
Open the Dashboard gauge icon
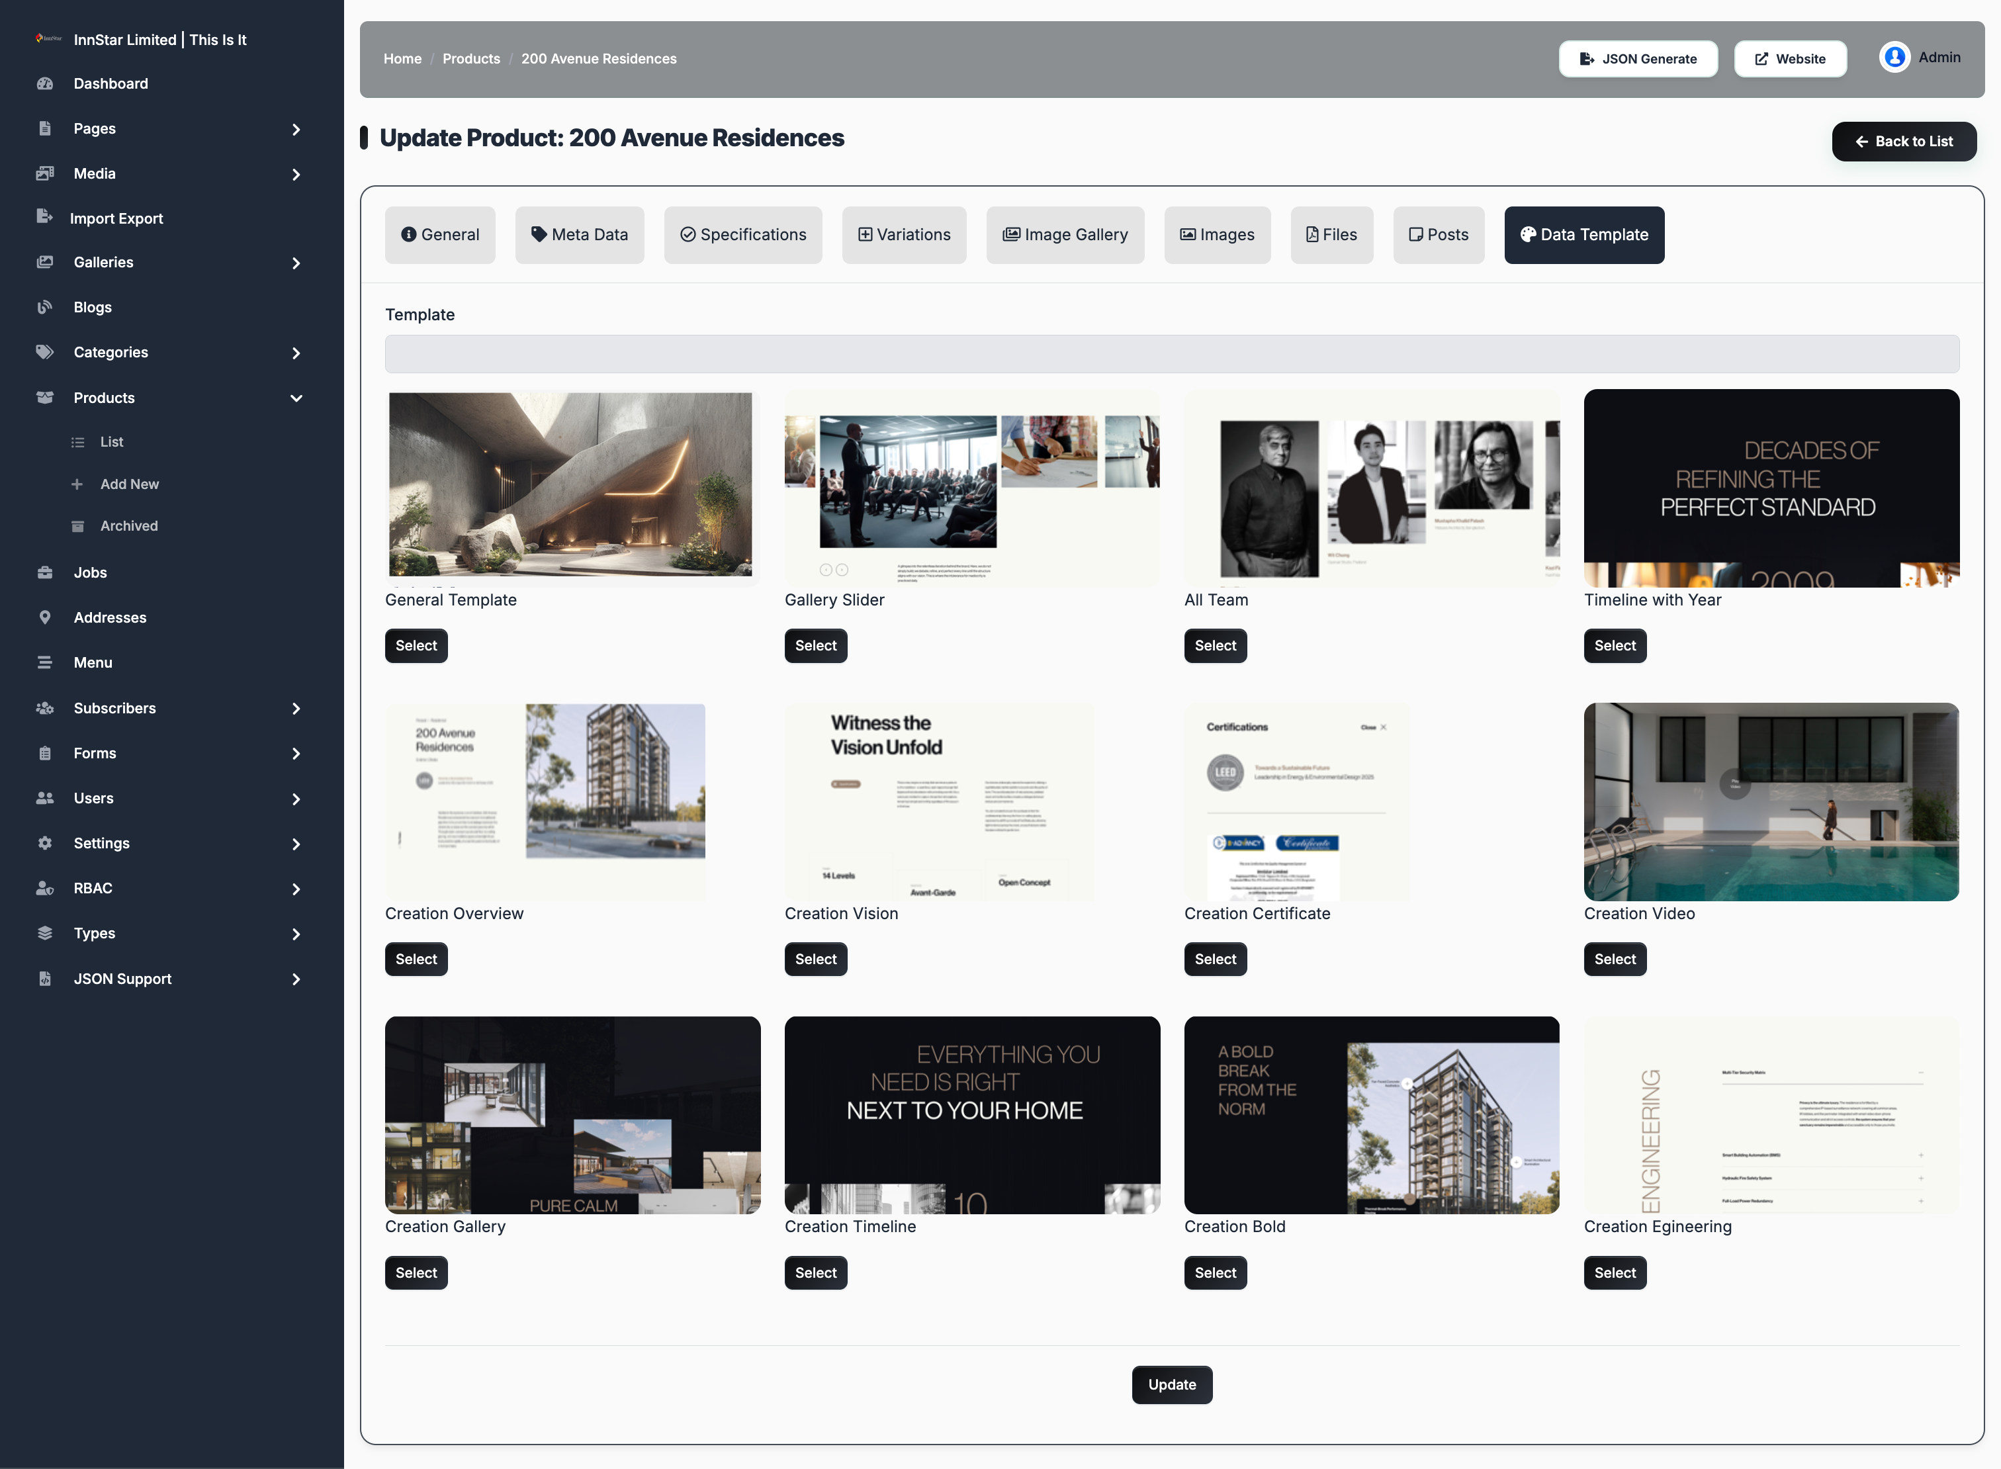46,83
